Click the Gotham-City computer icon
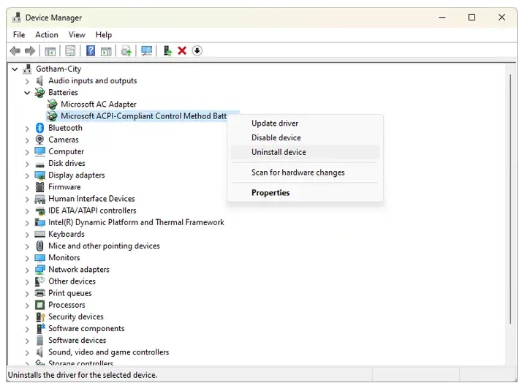This screenshot has width=522, height=383. (27, 69)
